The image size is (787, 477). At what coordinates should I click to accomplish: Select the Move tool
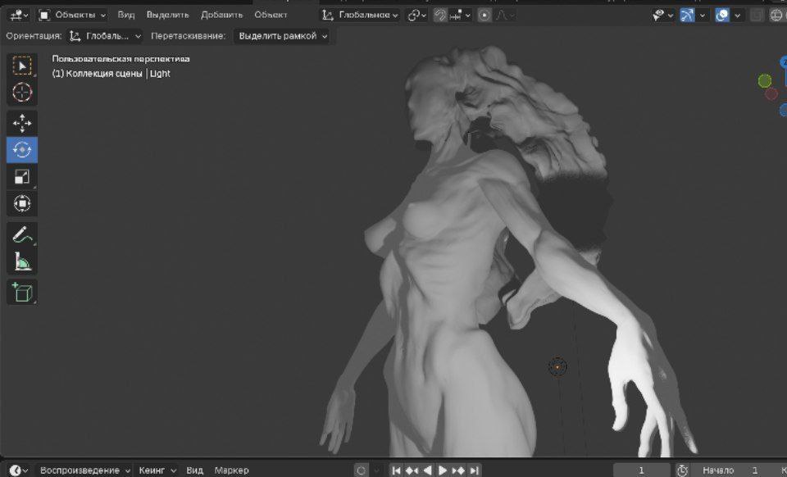pos(22,123)
